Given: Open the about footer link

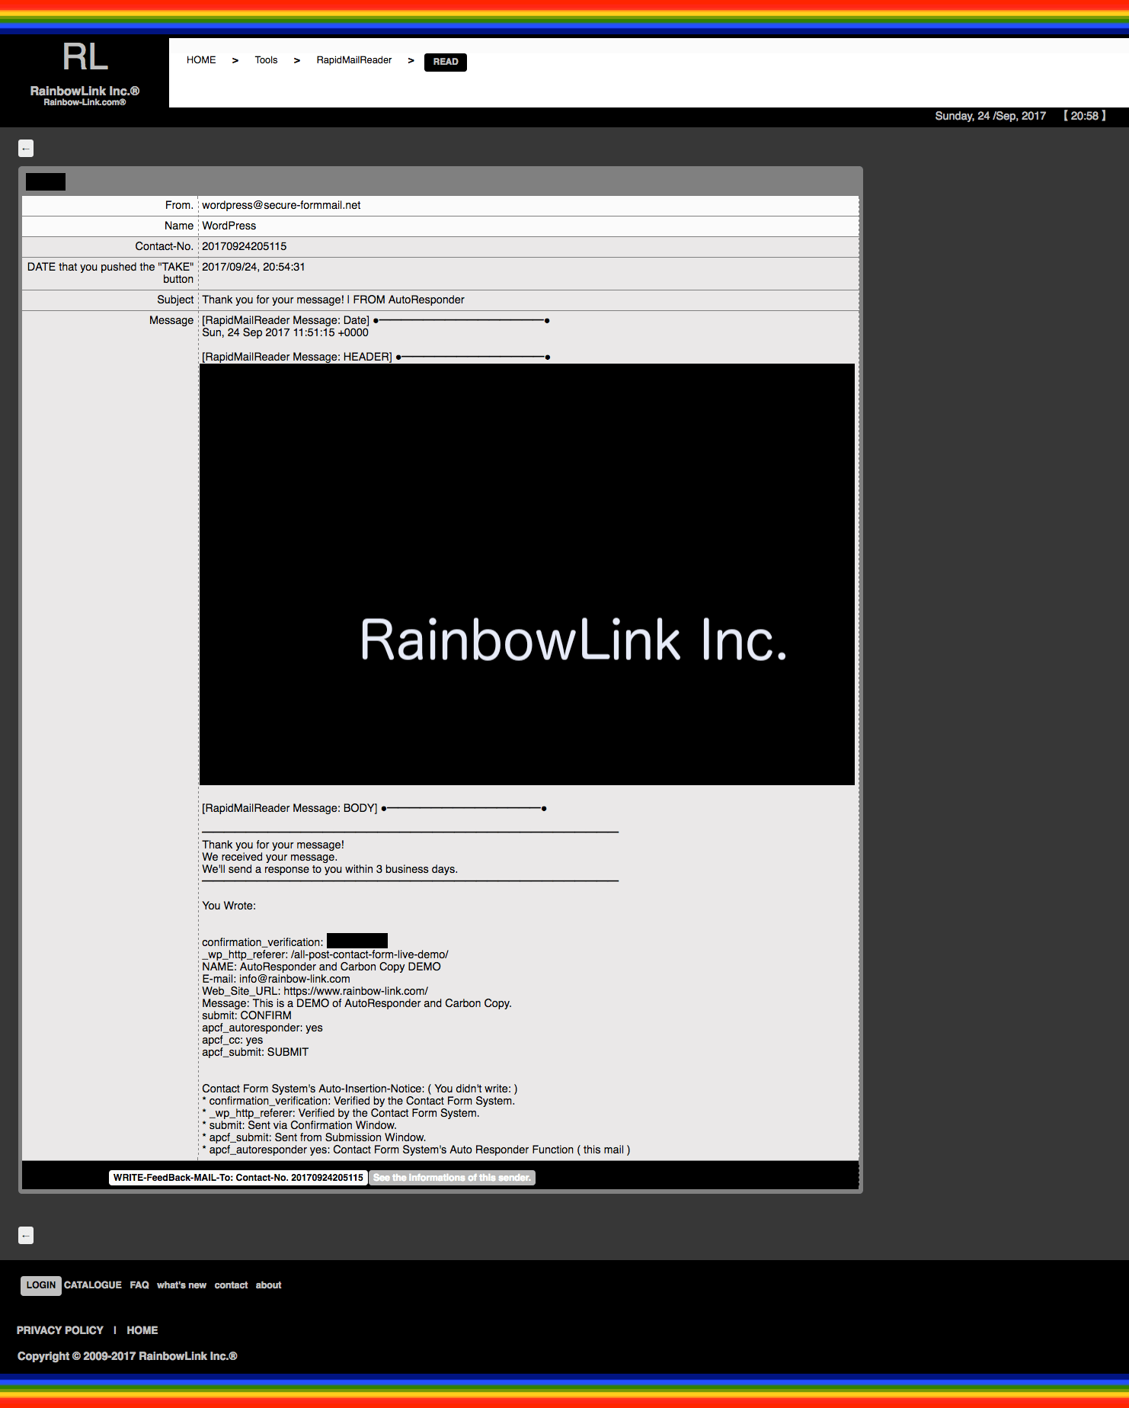Looking at the screenshot, I should coord(268,1285).
